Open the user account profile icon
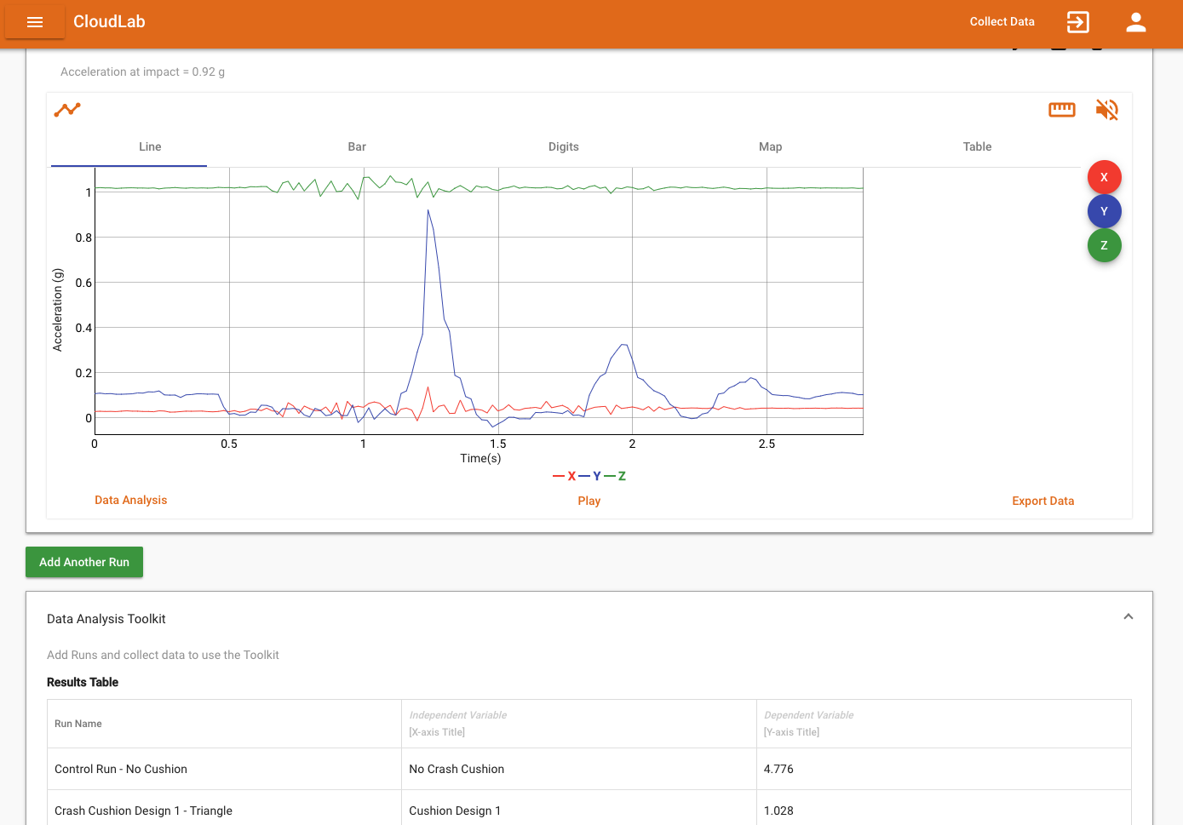1183x825 pixels. click(x=1135, y=22)
